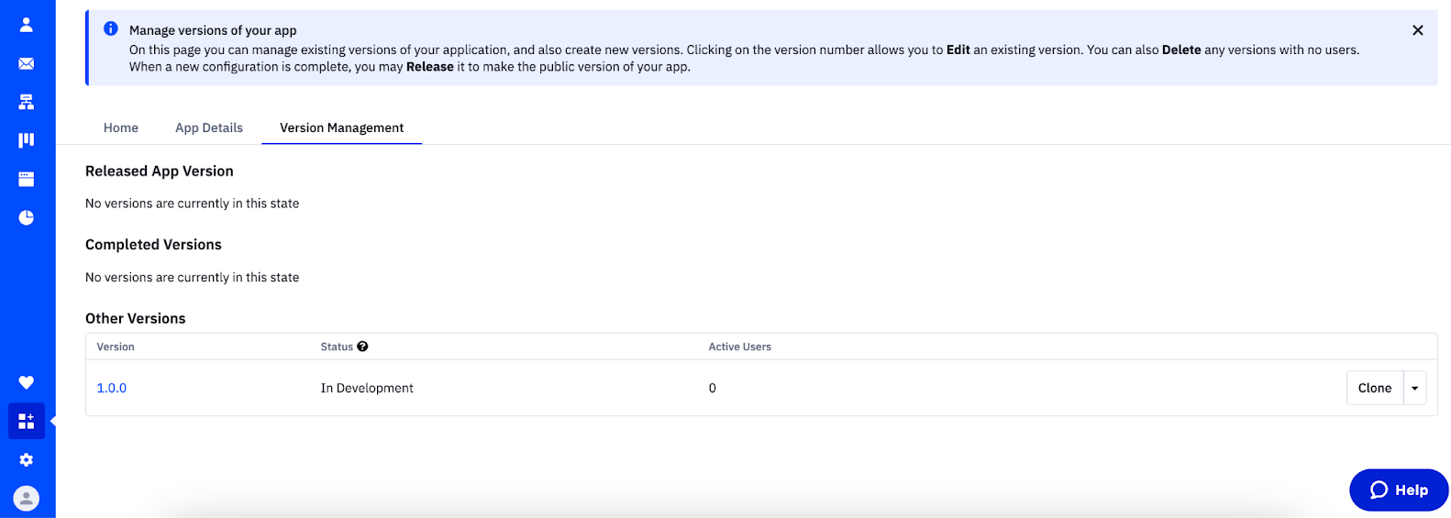Image resolution: width=1451 pixels, height=518 pixels.
Task: Open version 1.0.0 link
Action: [x=112, y=388]
